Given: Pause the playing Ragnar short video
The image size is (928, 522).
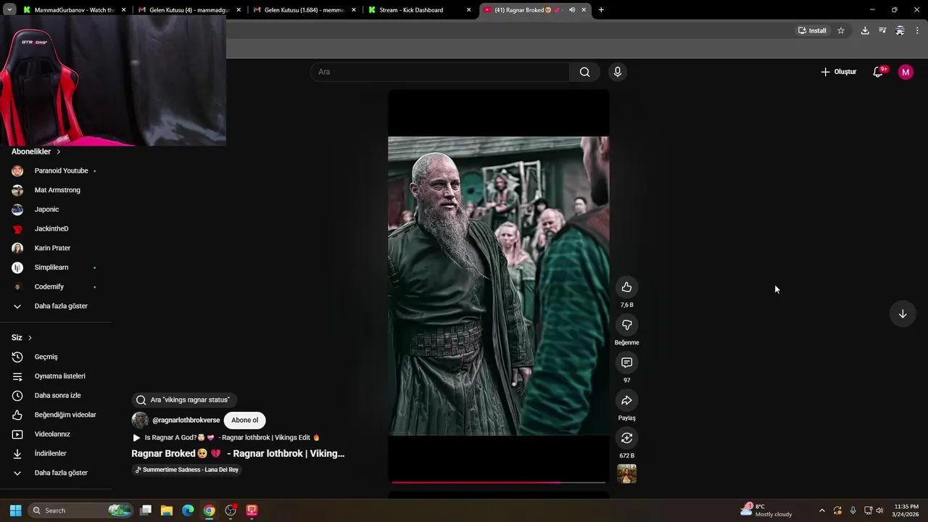Looking at the screenshot, I should [498, 286].
